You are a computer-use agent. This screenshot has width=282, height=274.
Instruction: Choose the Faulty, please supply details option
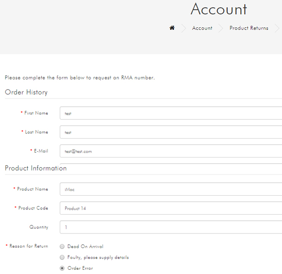point(62,257)
